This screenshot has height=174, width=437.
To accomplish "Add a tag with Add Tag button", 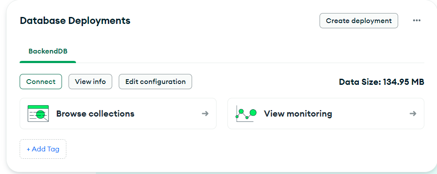I will click(x=43, y=149).
